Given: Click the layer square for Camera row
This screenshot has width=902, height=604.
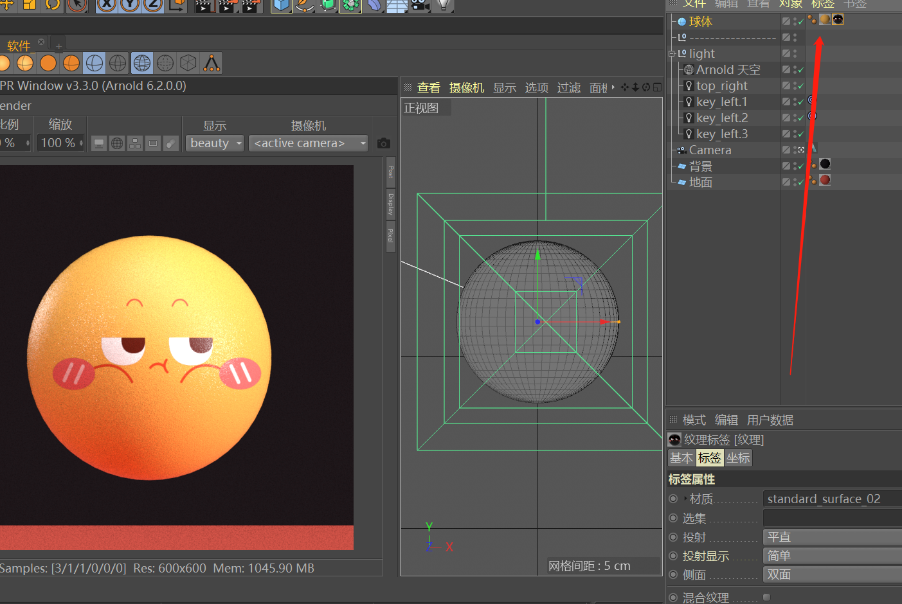Looking at the screenshot, I should coord(786,150).
